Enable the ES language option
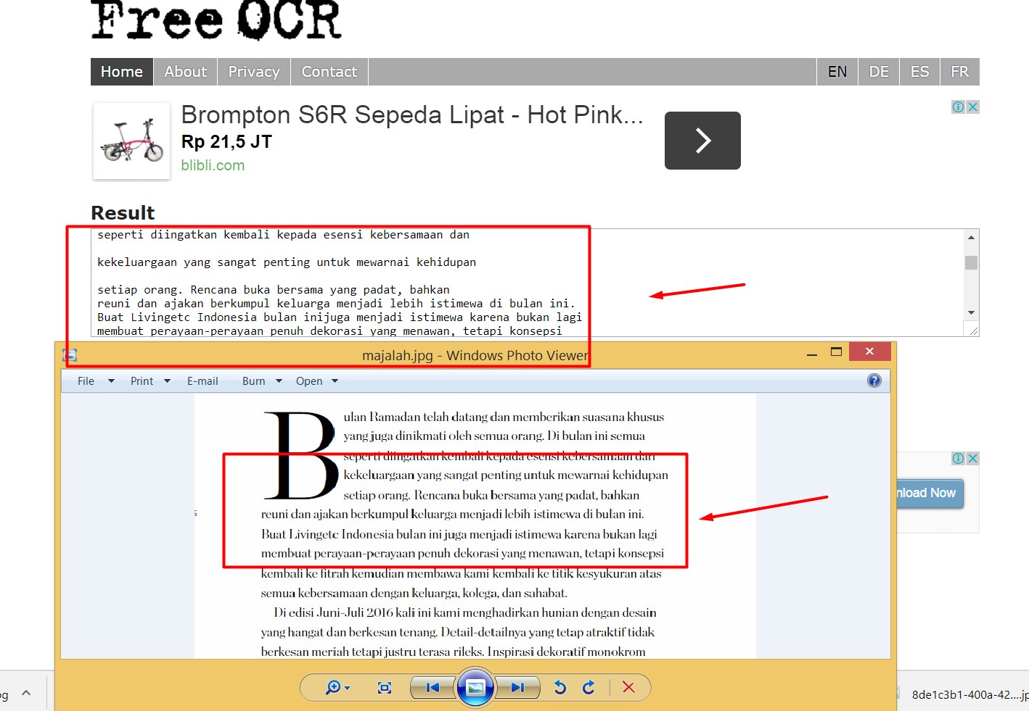This screenshot has height=711, width=1029. (919, 71)
